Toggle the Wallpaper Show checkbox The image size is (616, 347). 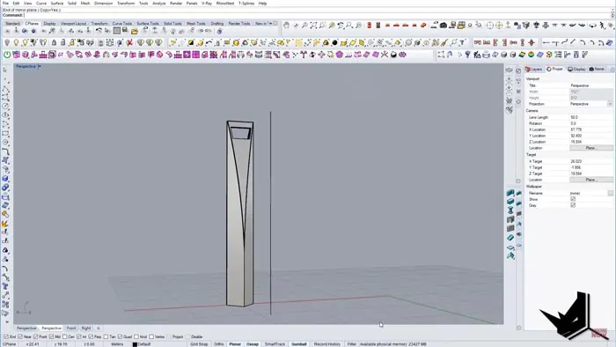(573, 199)
